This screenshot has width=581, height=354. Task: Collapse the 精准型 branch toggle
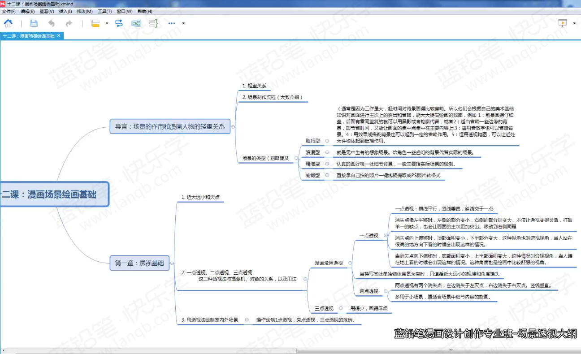[327, 164]
